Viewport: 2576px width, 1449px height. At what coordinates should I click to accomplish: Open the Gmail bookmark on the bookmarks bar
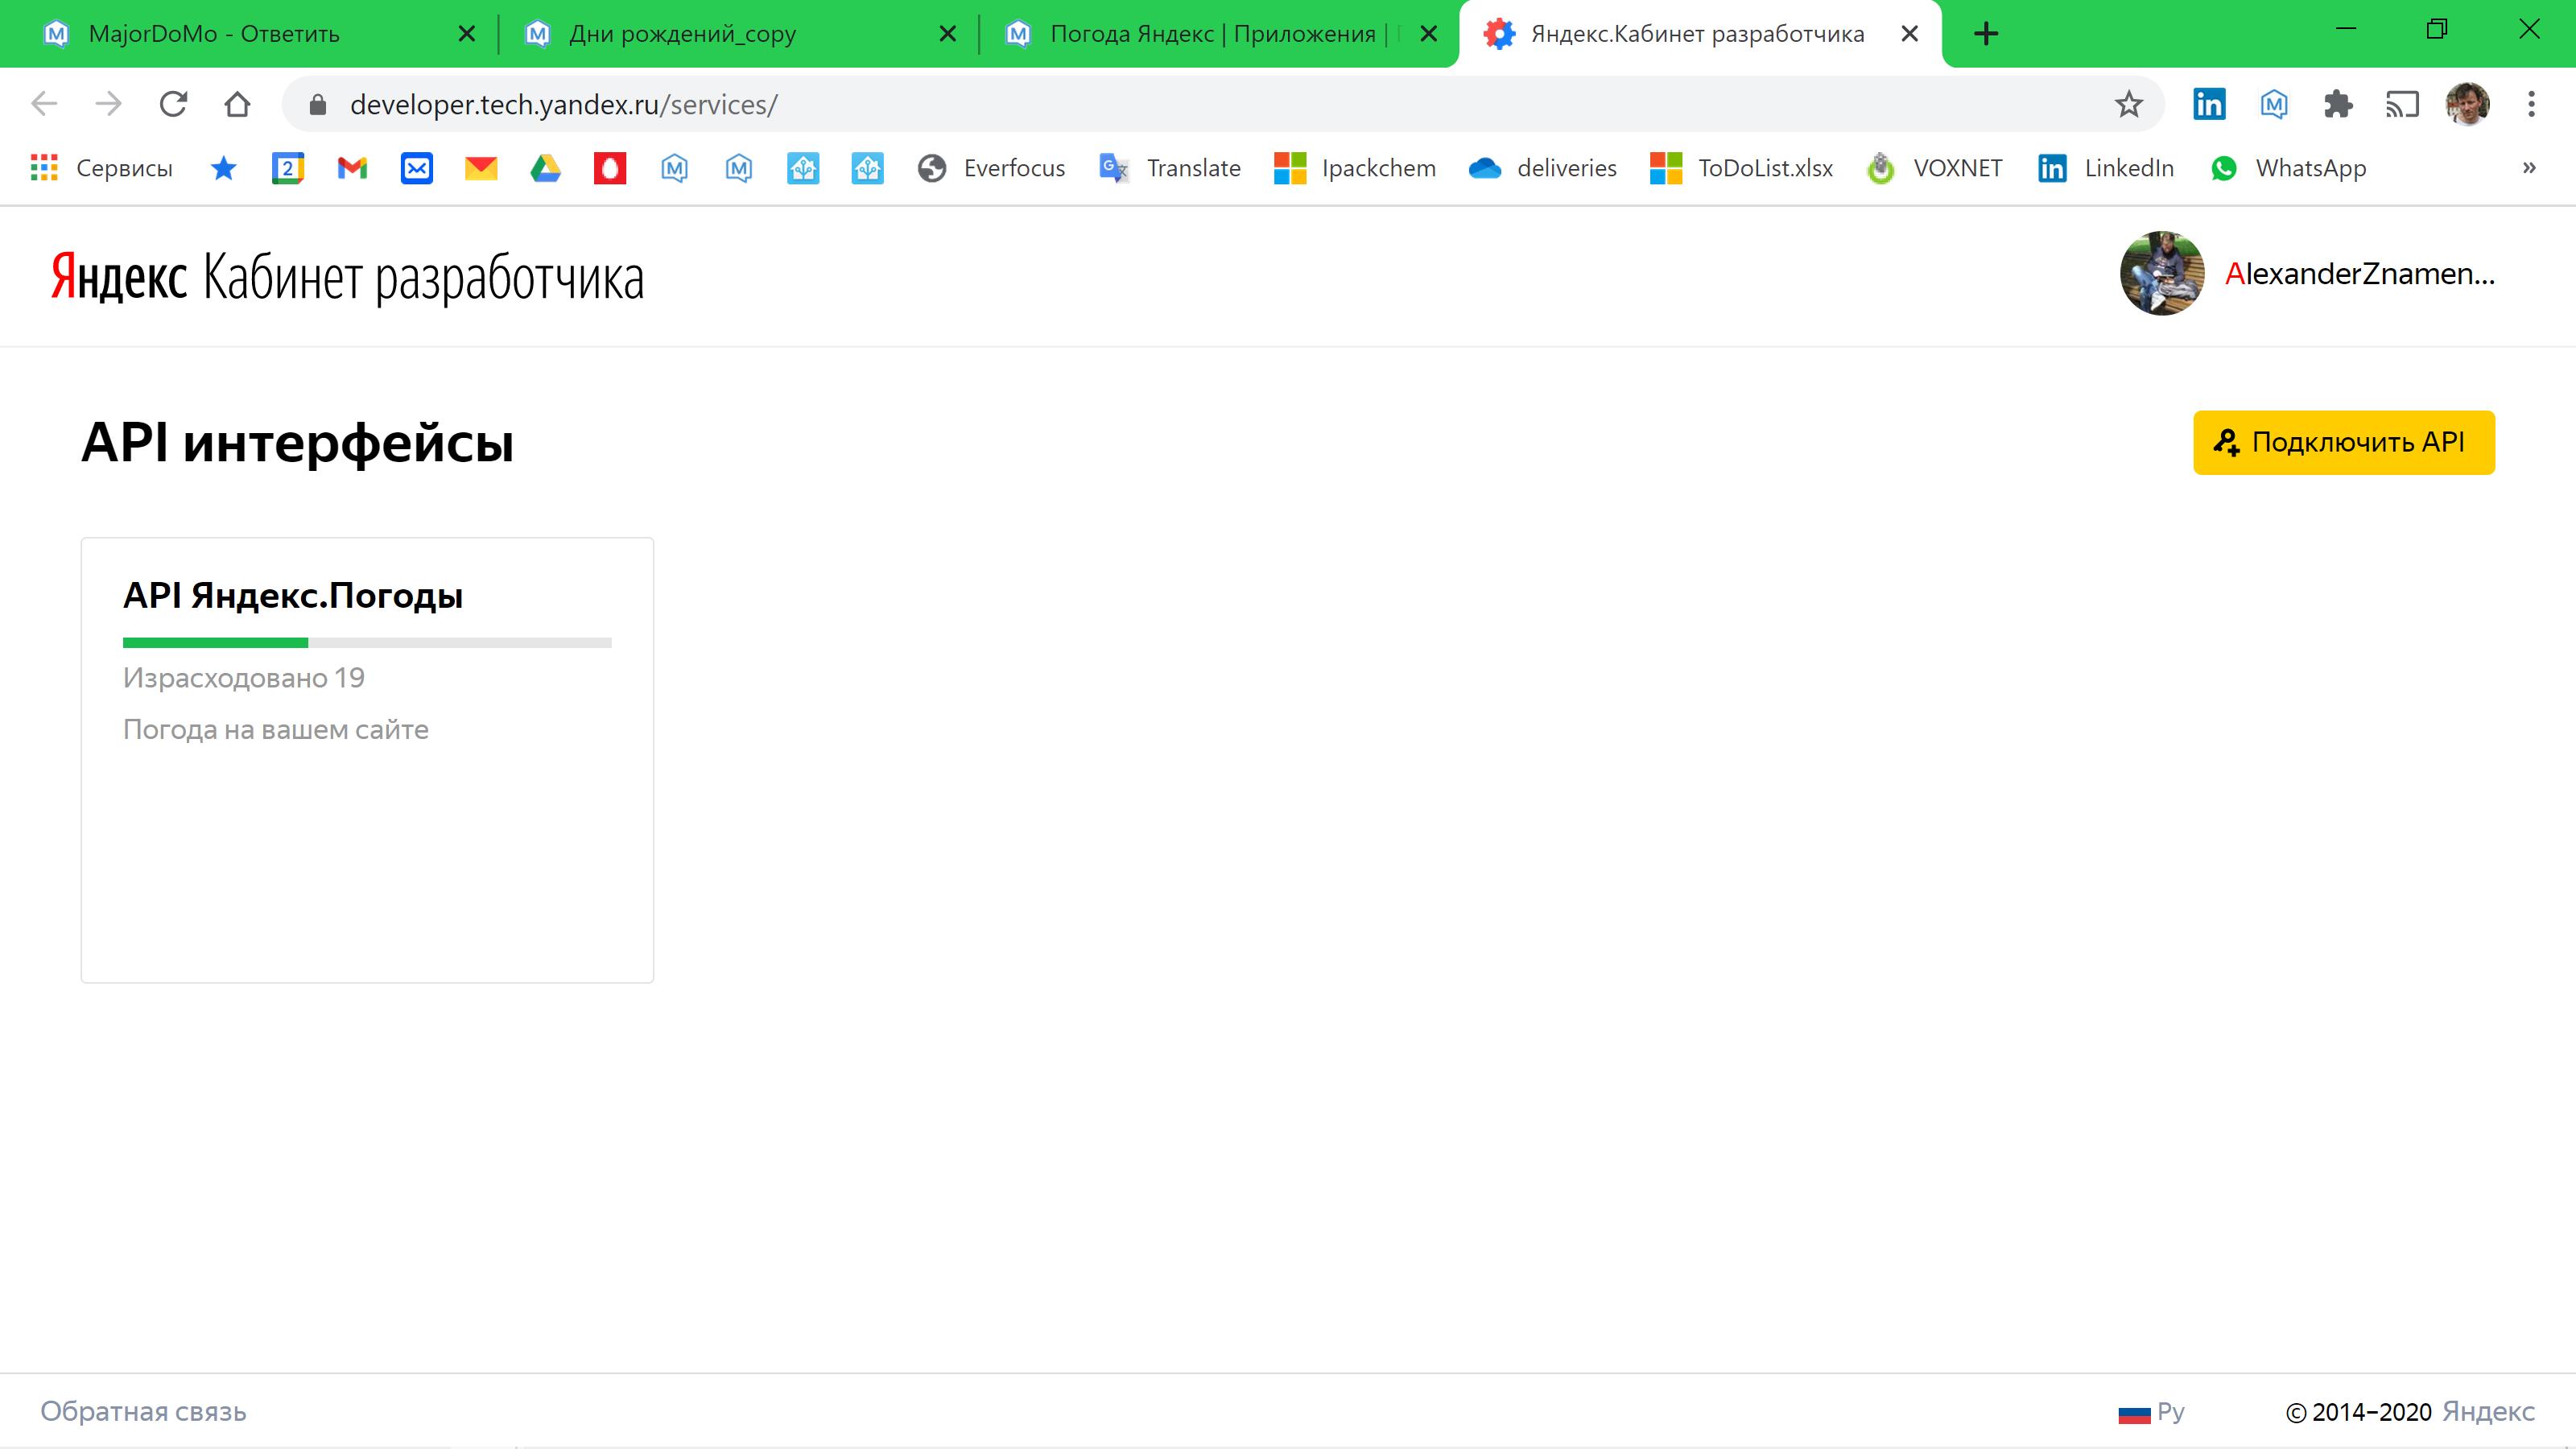click(352, 168)
